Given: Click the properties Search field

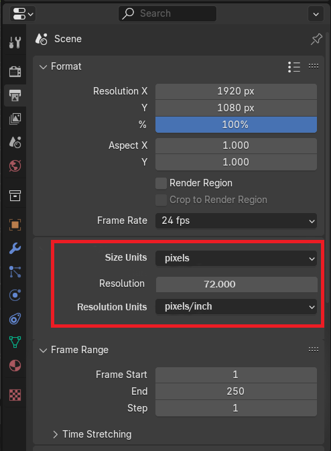Looking at the screenshot, I should tap(168, 13).
